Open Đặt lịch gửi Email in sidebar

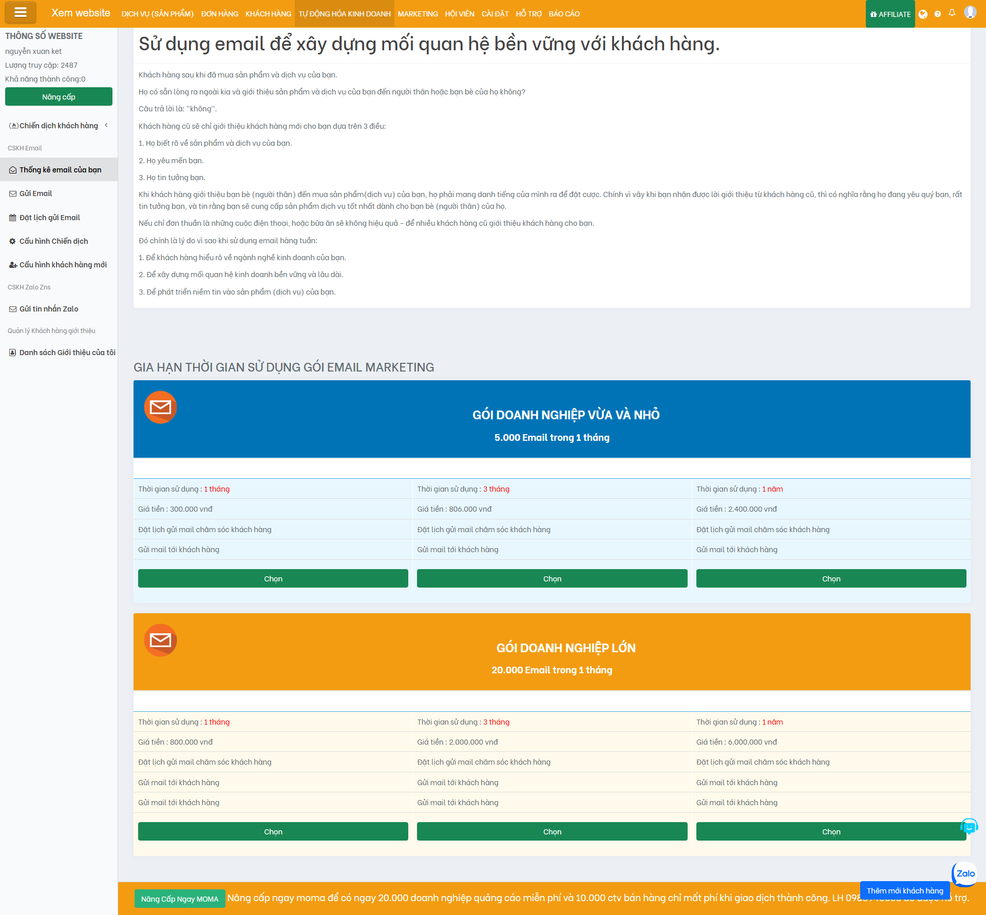[49, 218]
